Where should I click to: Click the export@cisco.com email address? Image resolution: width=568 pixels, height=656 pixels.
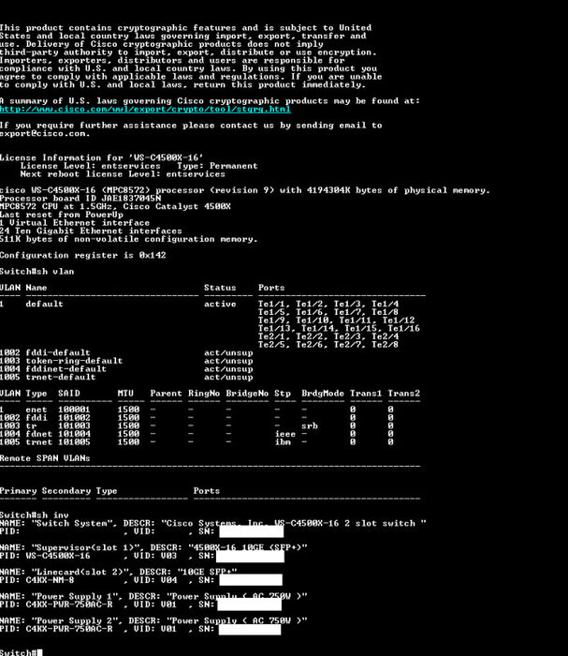pos(45,133)
